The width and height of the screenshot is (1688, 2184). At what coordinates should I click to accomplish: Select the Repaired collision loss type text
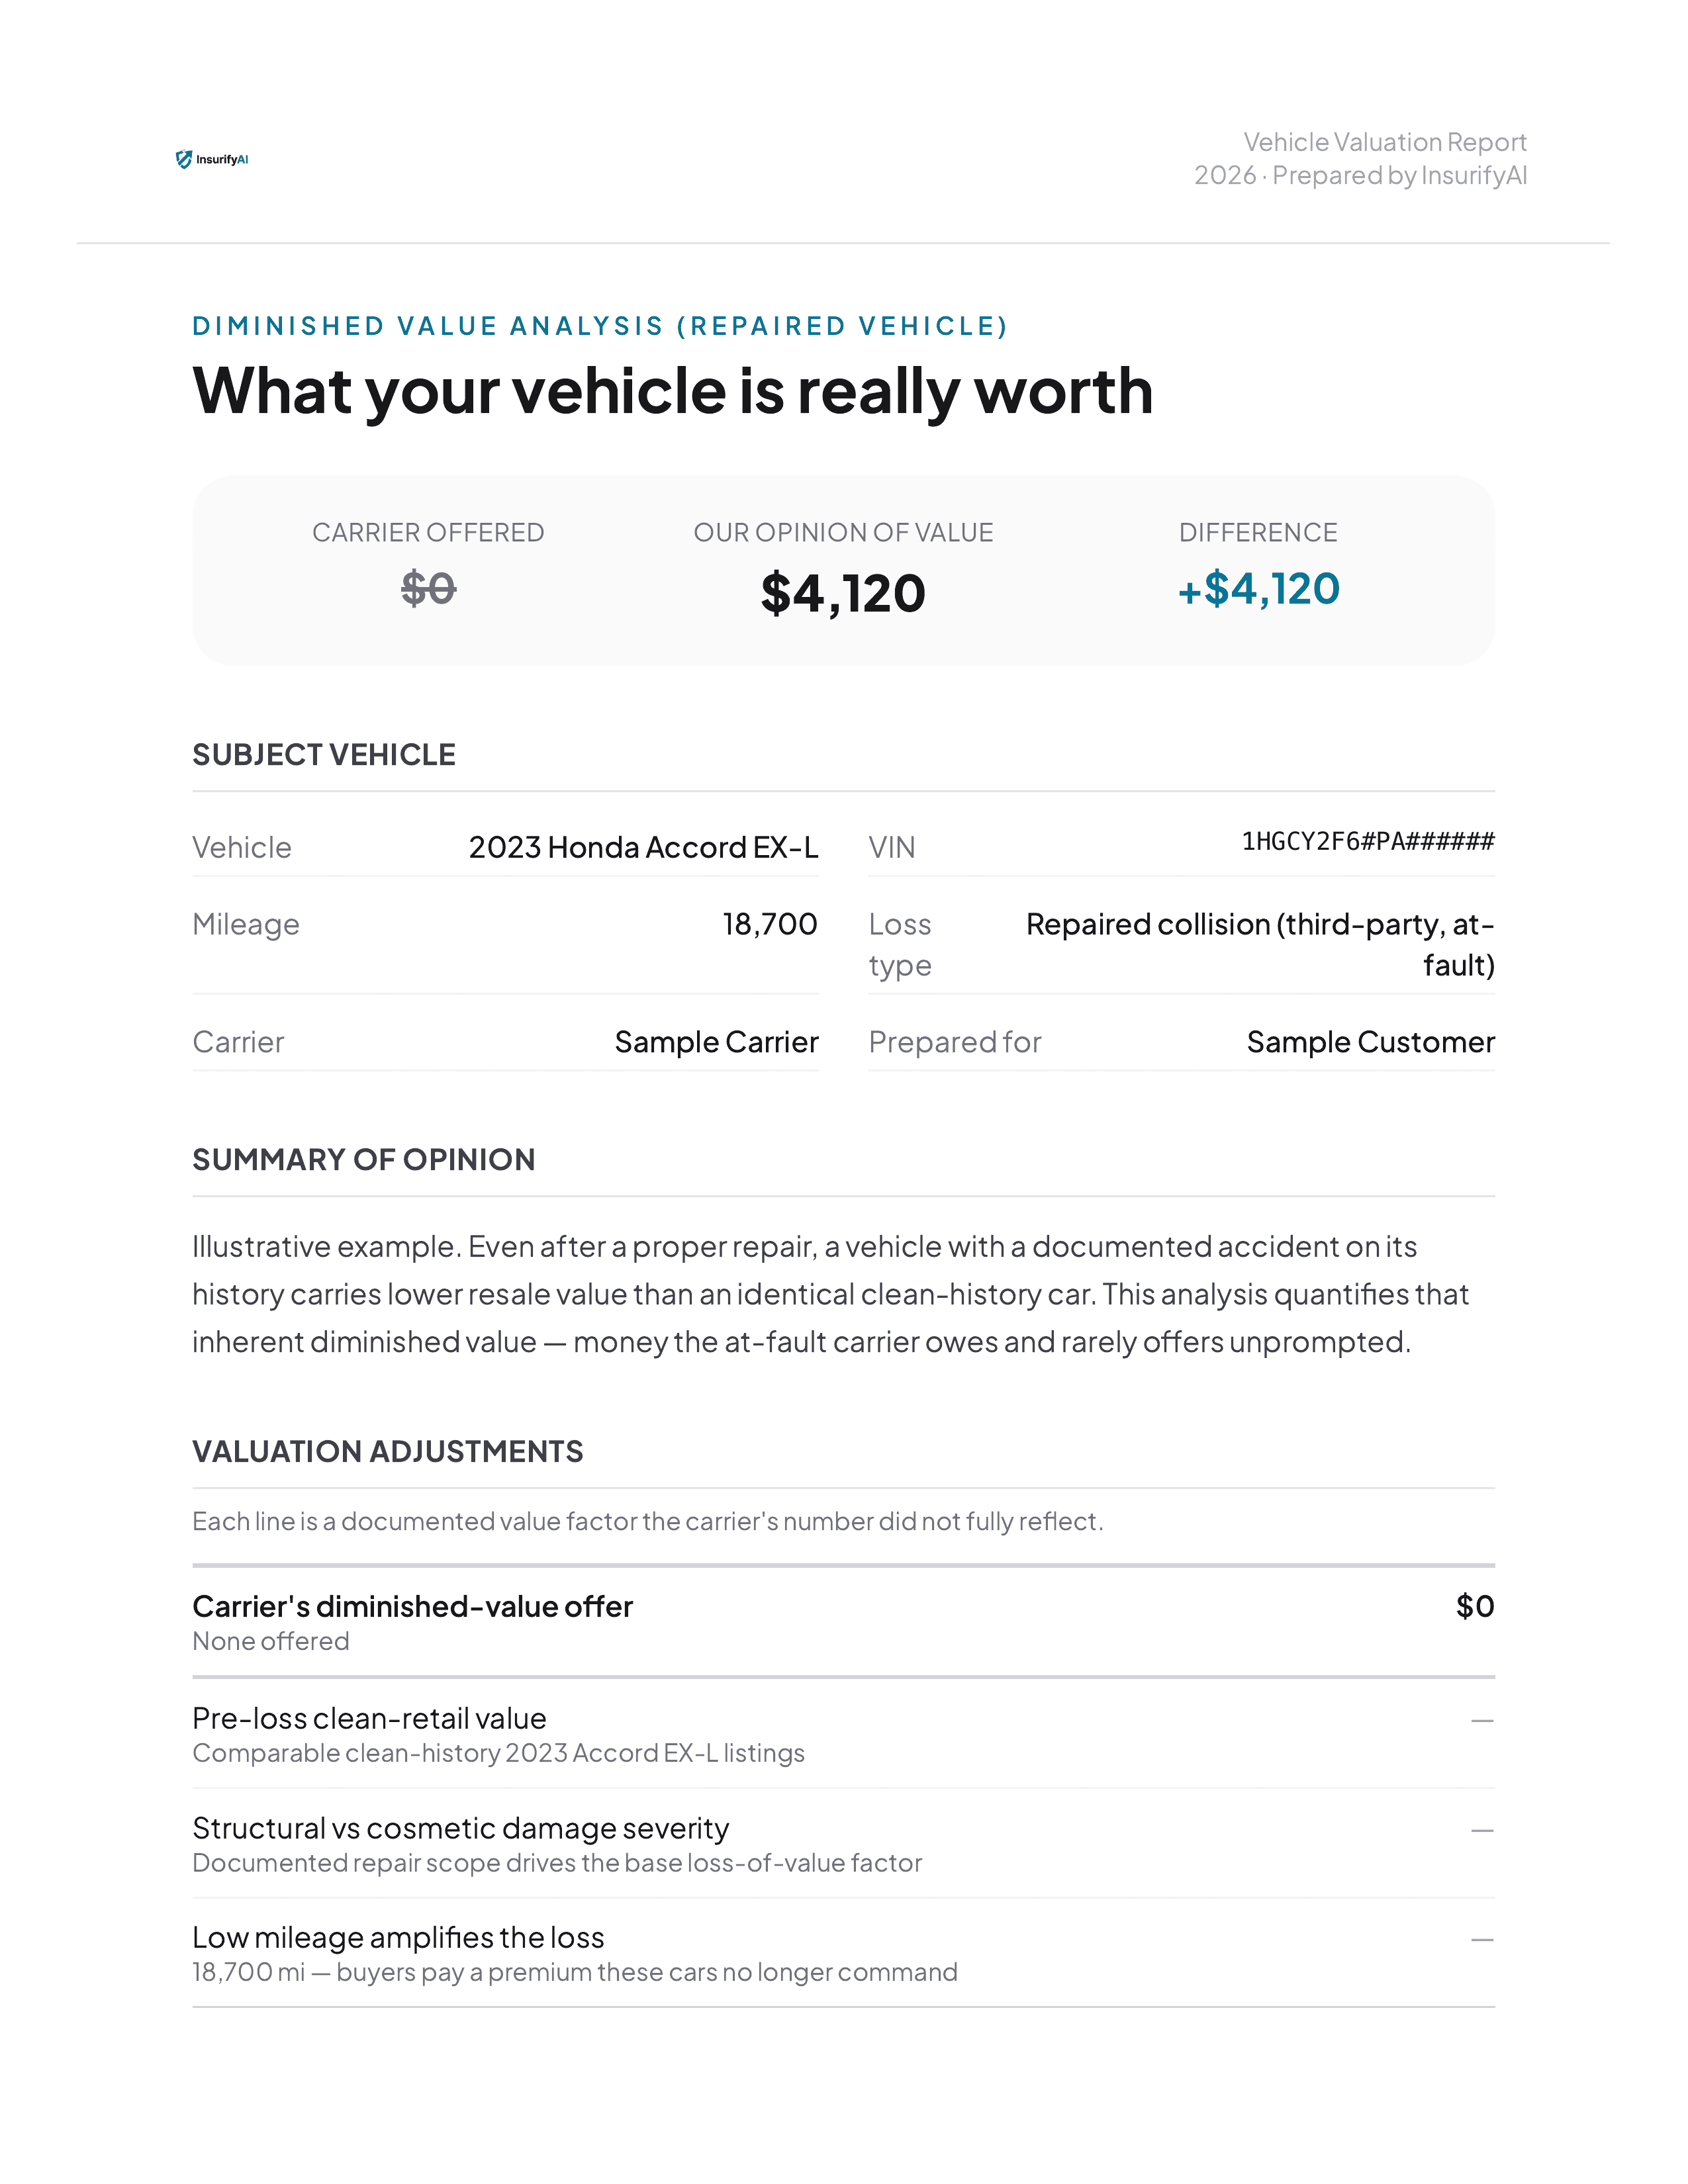pos(1260,944)
